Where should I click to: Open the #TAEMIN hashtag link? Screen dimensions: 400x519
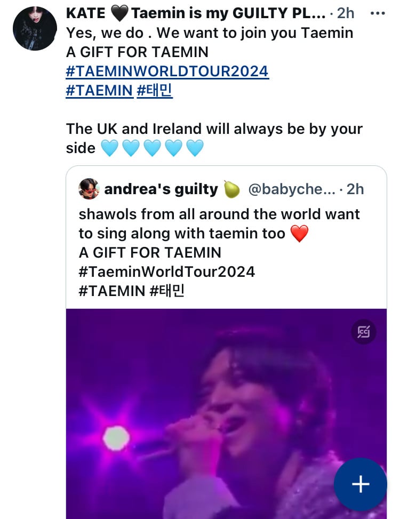[x=99, y=90]
